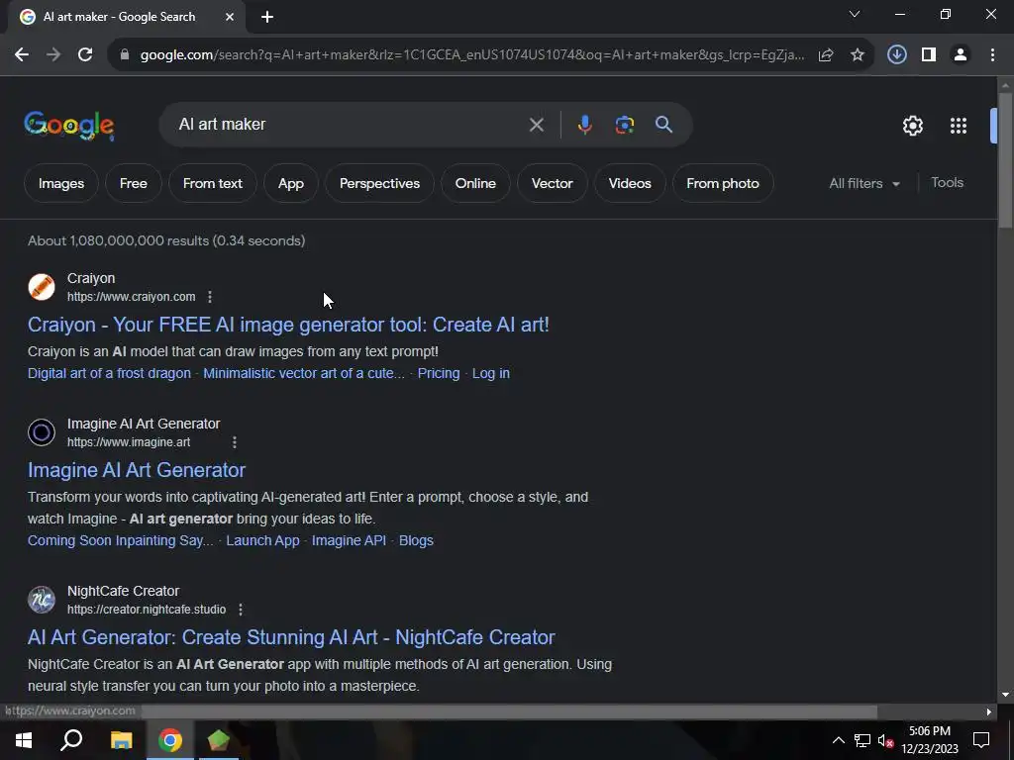Screen dimensions: 1014x760
Task: Click the vertical page scrollbar thumb
Action: tap(1005, 160)
